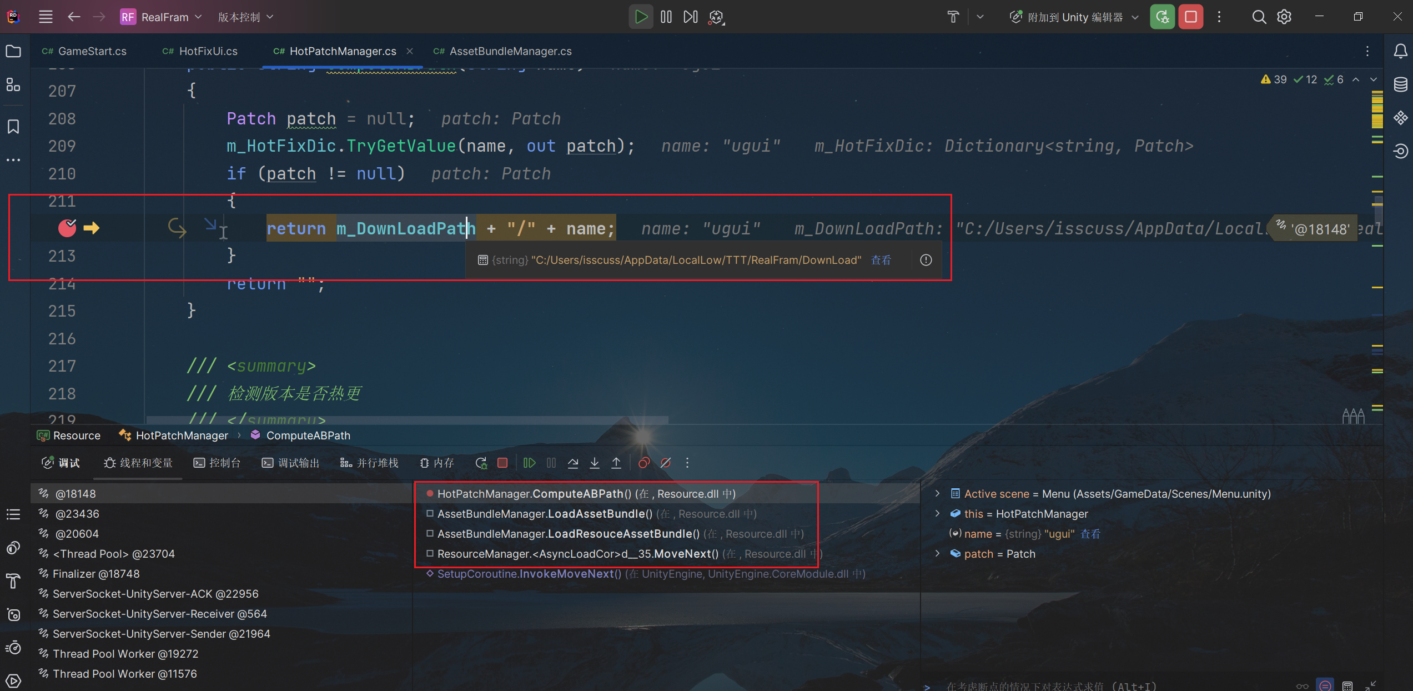1413x691 pixels.
Task: Click Step Out upward-arrow icon
Action: [x=616, y=463]
